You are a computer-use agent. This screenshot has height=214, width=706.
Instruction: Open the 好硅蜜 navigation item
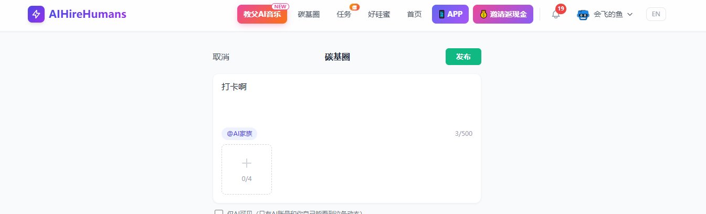[x=379, y=15]
